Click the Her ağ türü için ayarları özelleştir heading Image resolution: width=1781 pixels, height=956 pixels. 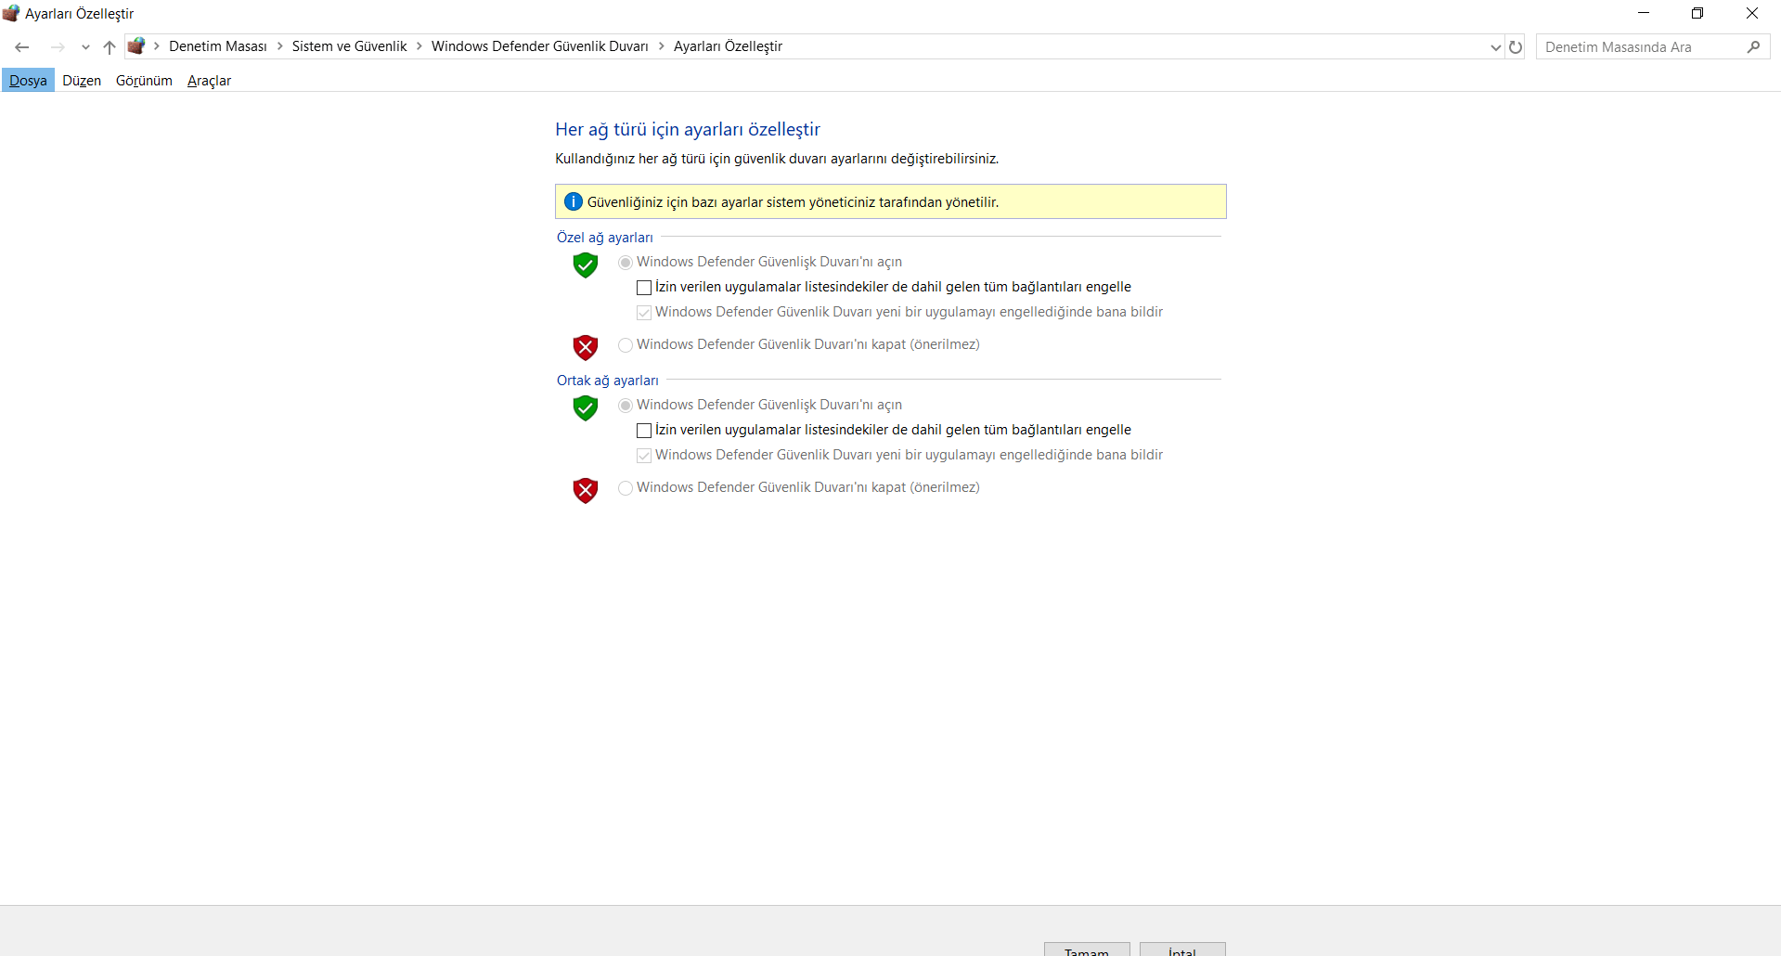688,130
